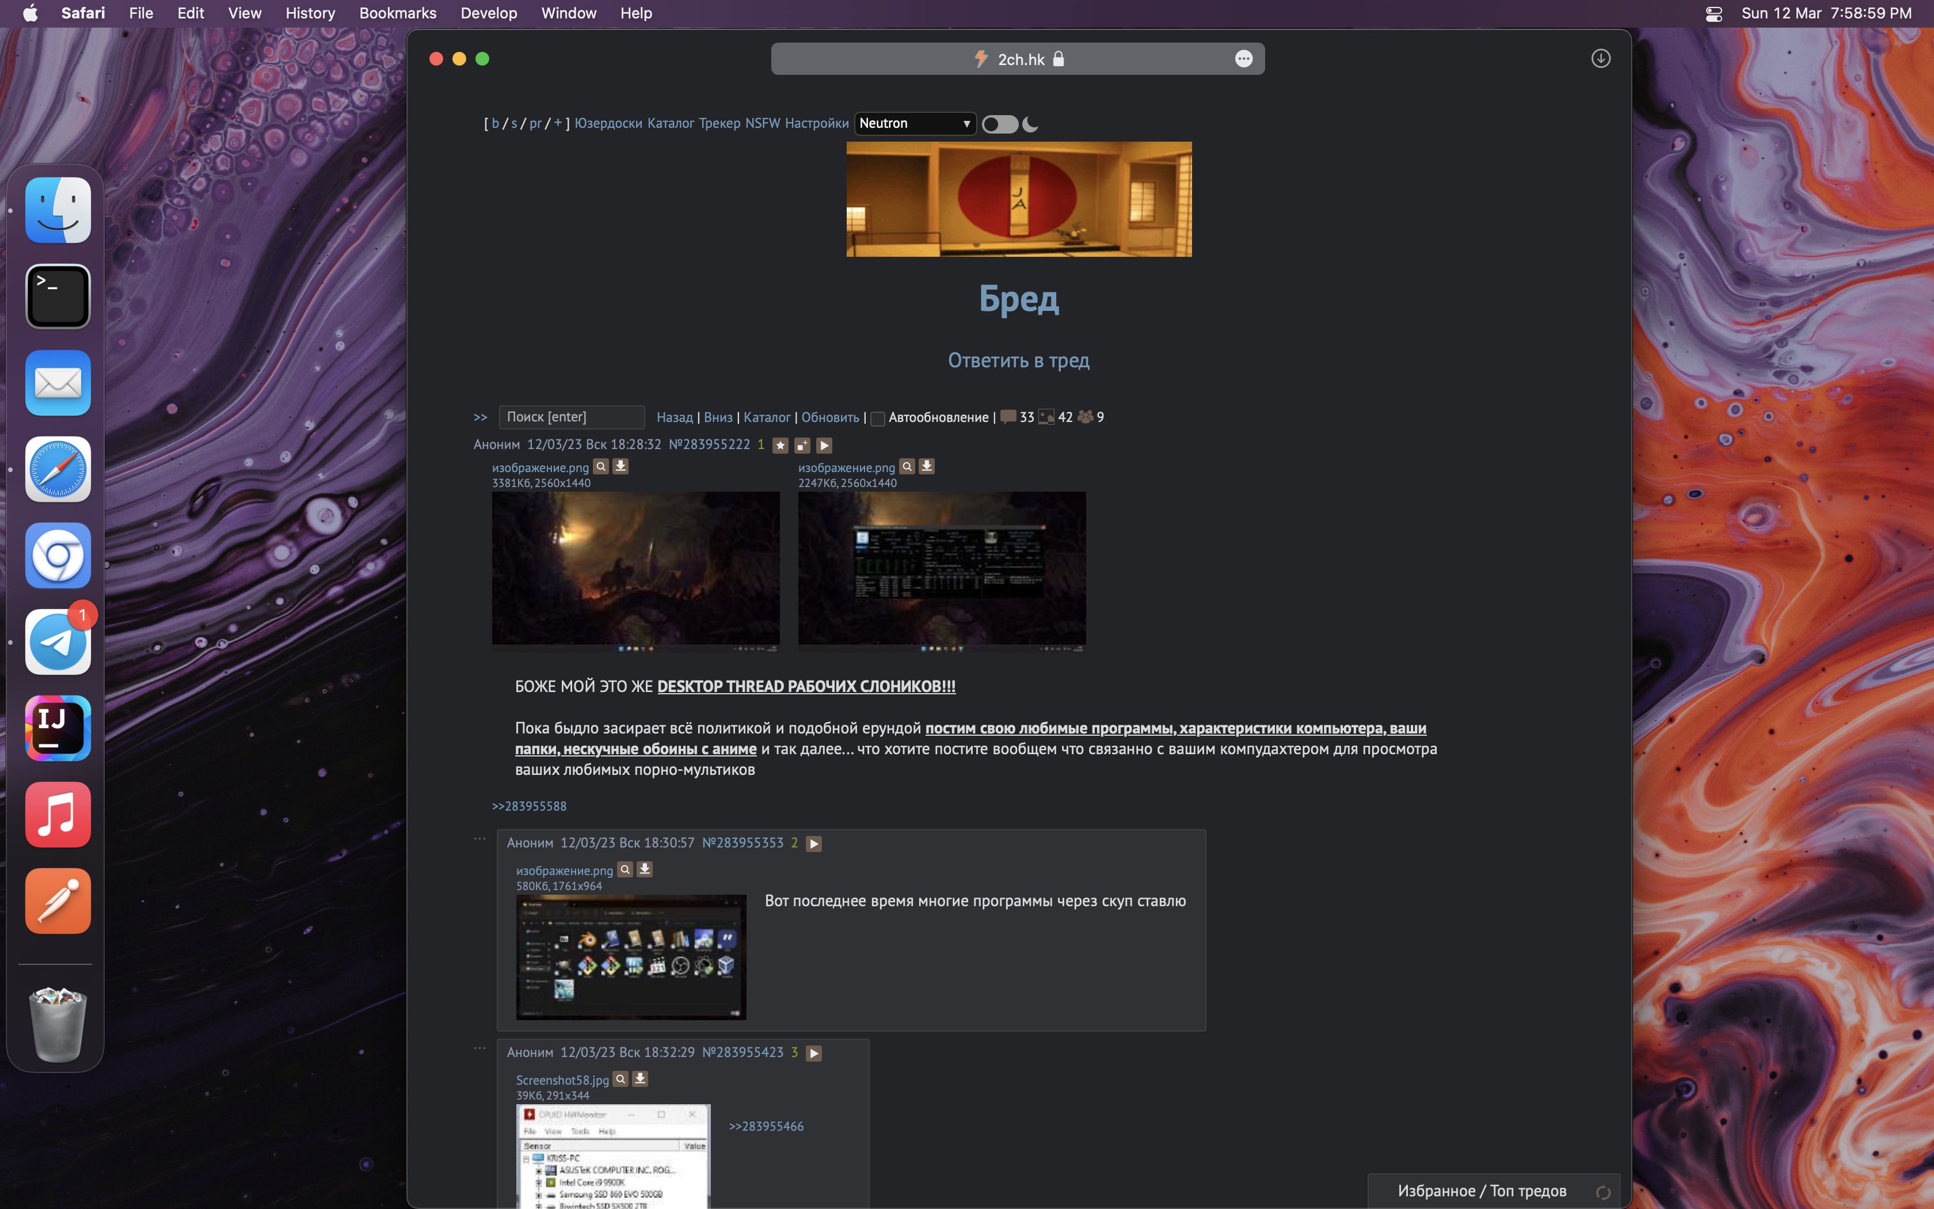Click the play arrow on post №283955222

tap(824, 446)
